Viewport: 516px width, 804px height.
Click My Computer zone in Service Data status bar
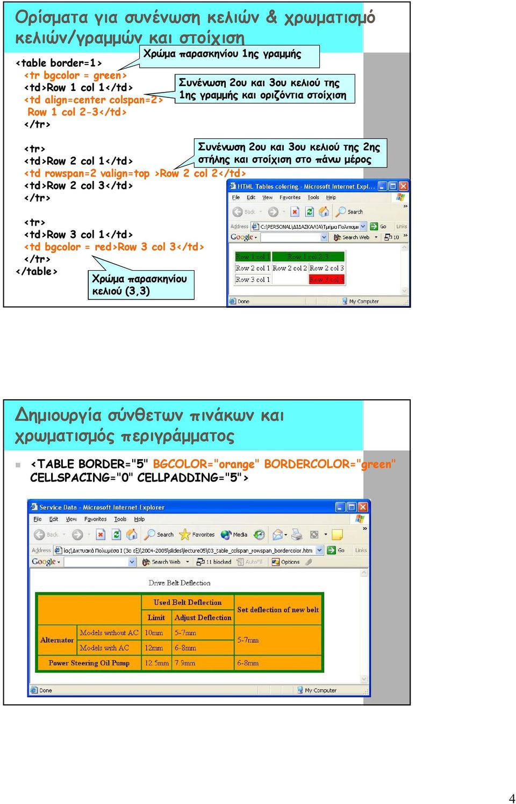[317, 690]
